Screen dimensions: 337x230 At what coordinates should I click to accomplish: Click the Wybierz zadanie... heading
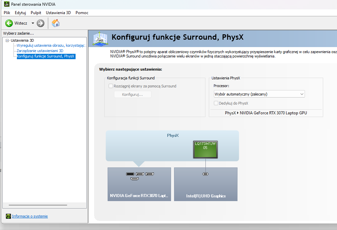tap(19, 33)
